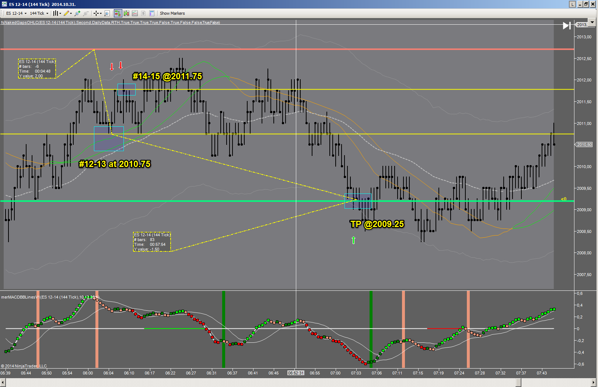Click the 2012,00 price axis label
Viewport: 598px width, 387px height.
[x=584, y=80]
